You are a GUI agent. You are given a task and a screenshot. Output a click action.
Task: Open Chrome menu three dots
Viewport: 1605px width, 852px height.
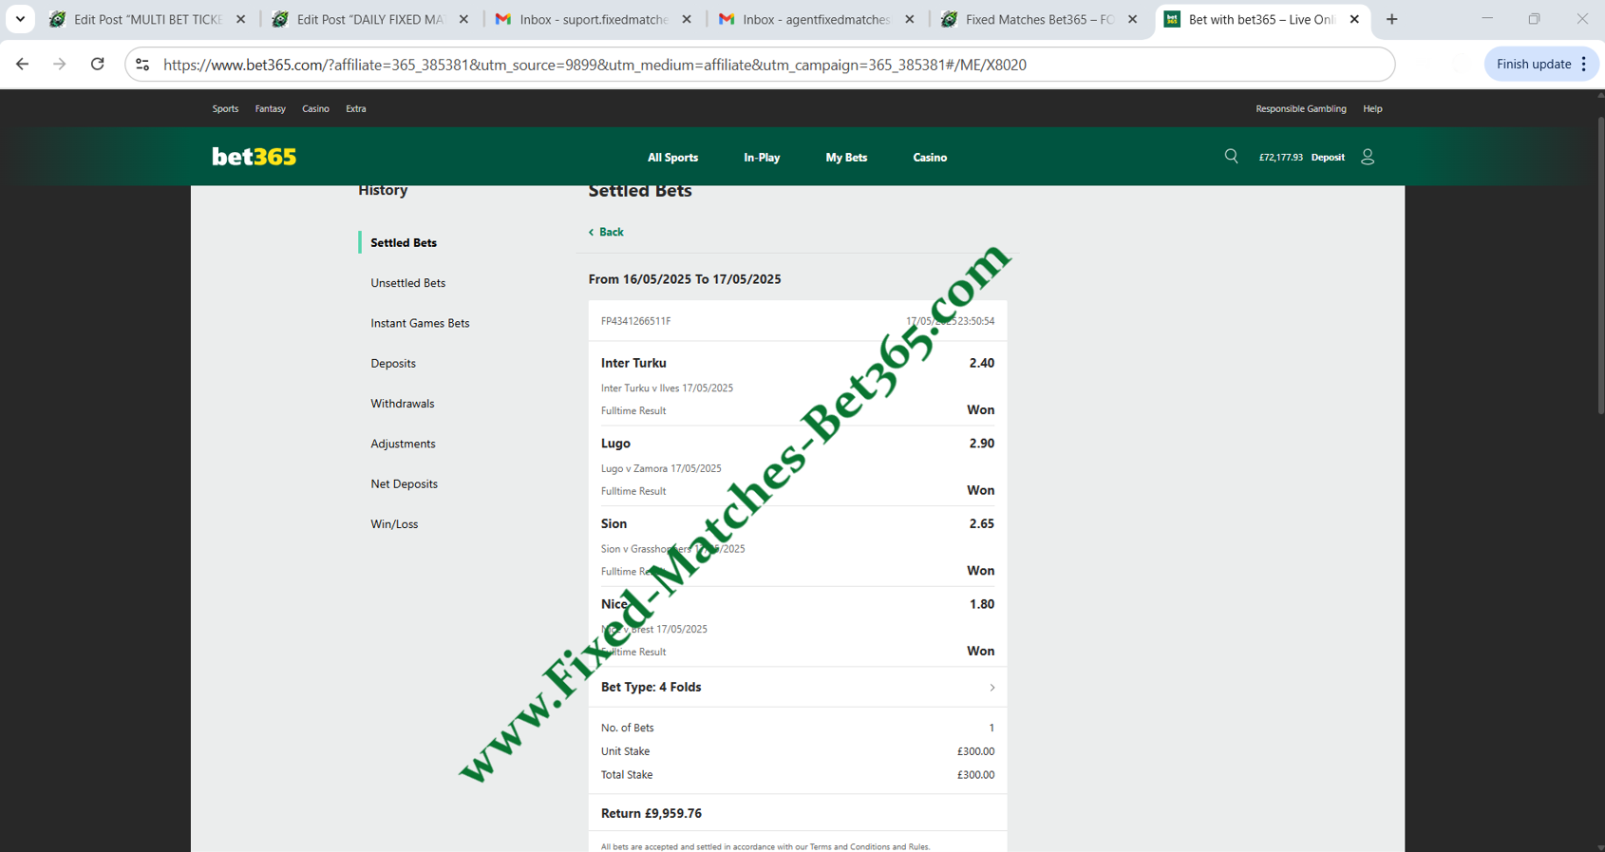1583,65
